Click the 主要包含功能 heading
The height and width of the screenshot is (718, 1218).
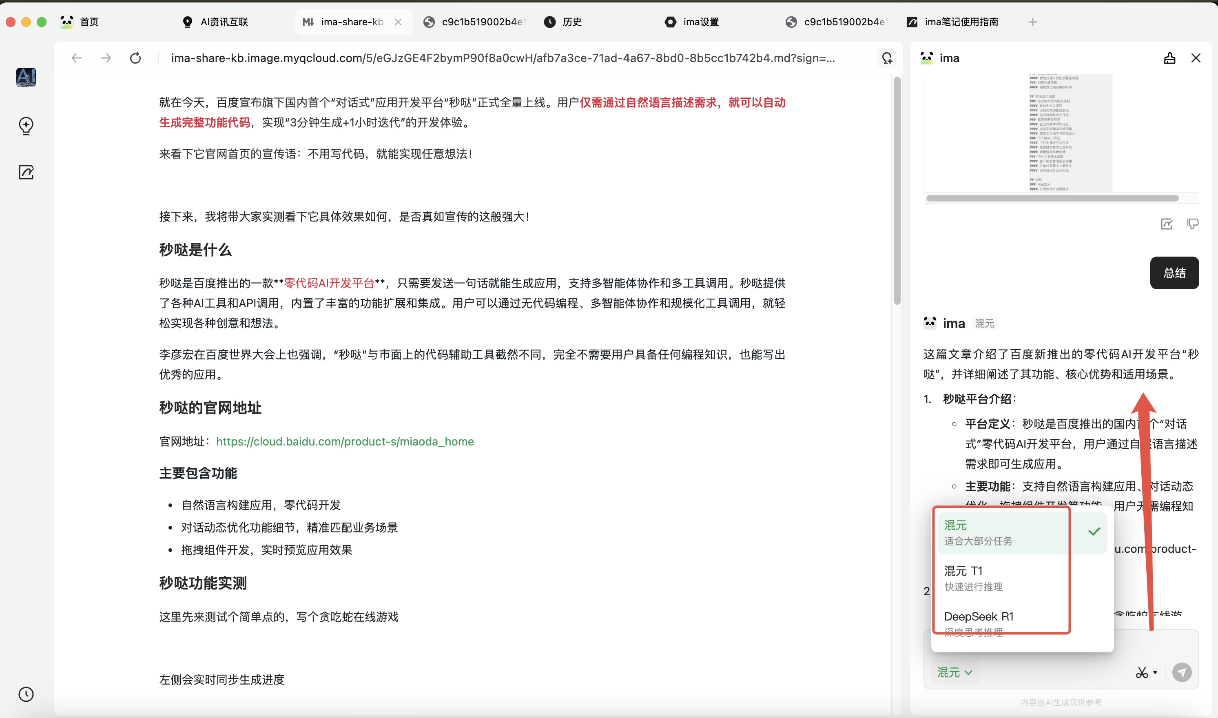198,473
